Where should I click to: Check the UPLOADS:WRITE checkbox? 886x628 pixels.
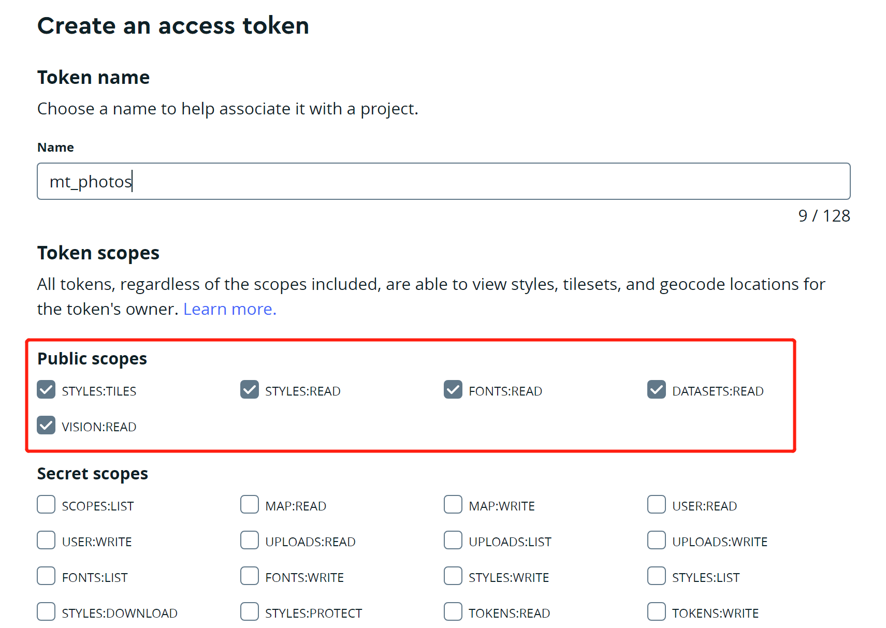(x=657, y=540)
